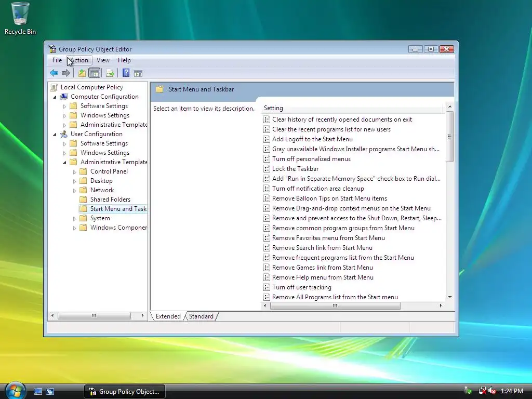The width and height of the screenshot is (532, 399).
Task: Open the Help menu
Action: pos(124,60)
